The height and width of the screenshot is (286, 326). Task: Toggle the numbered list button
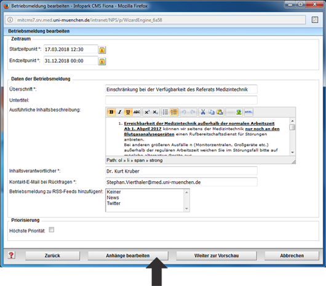click(x=174, y=112)
